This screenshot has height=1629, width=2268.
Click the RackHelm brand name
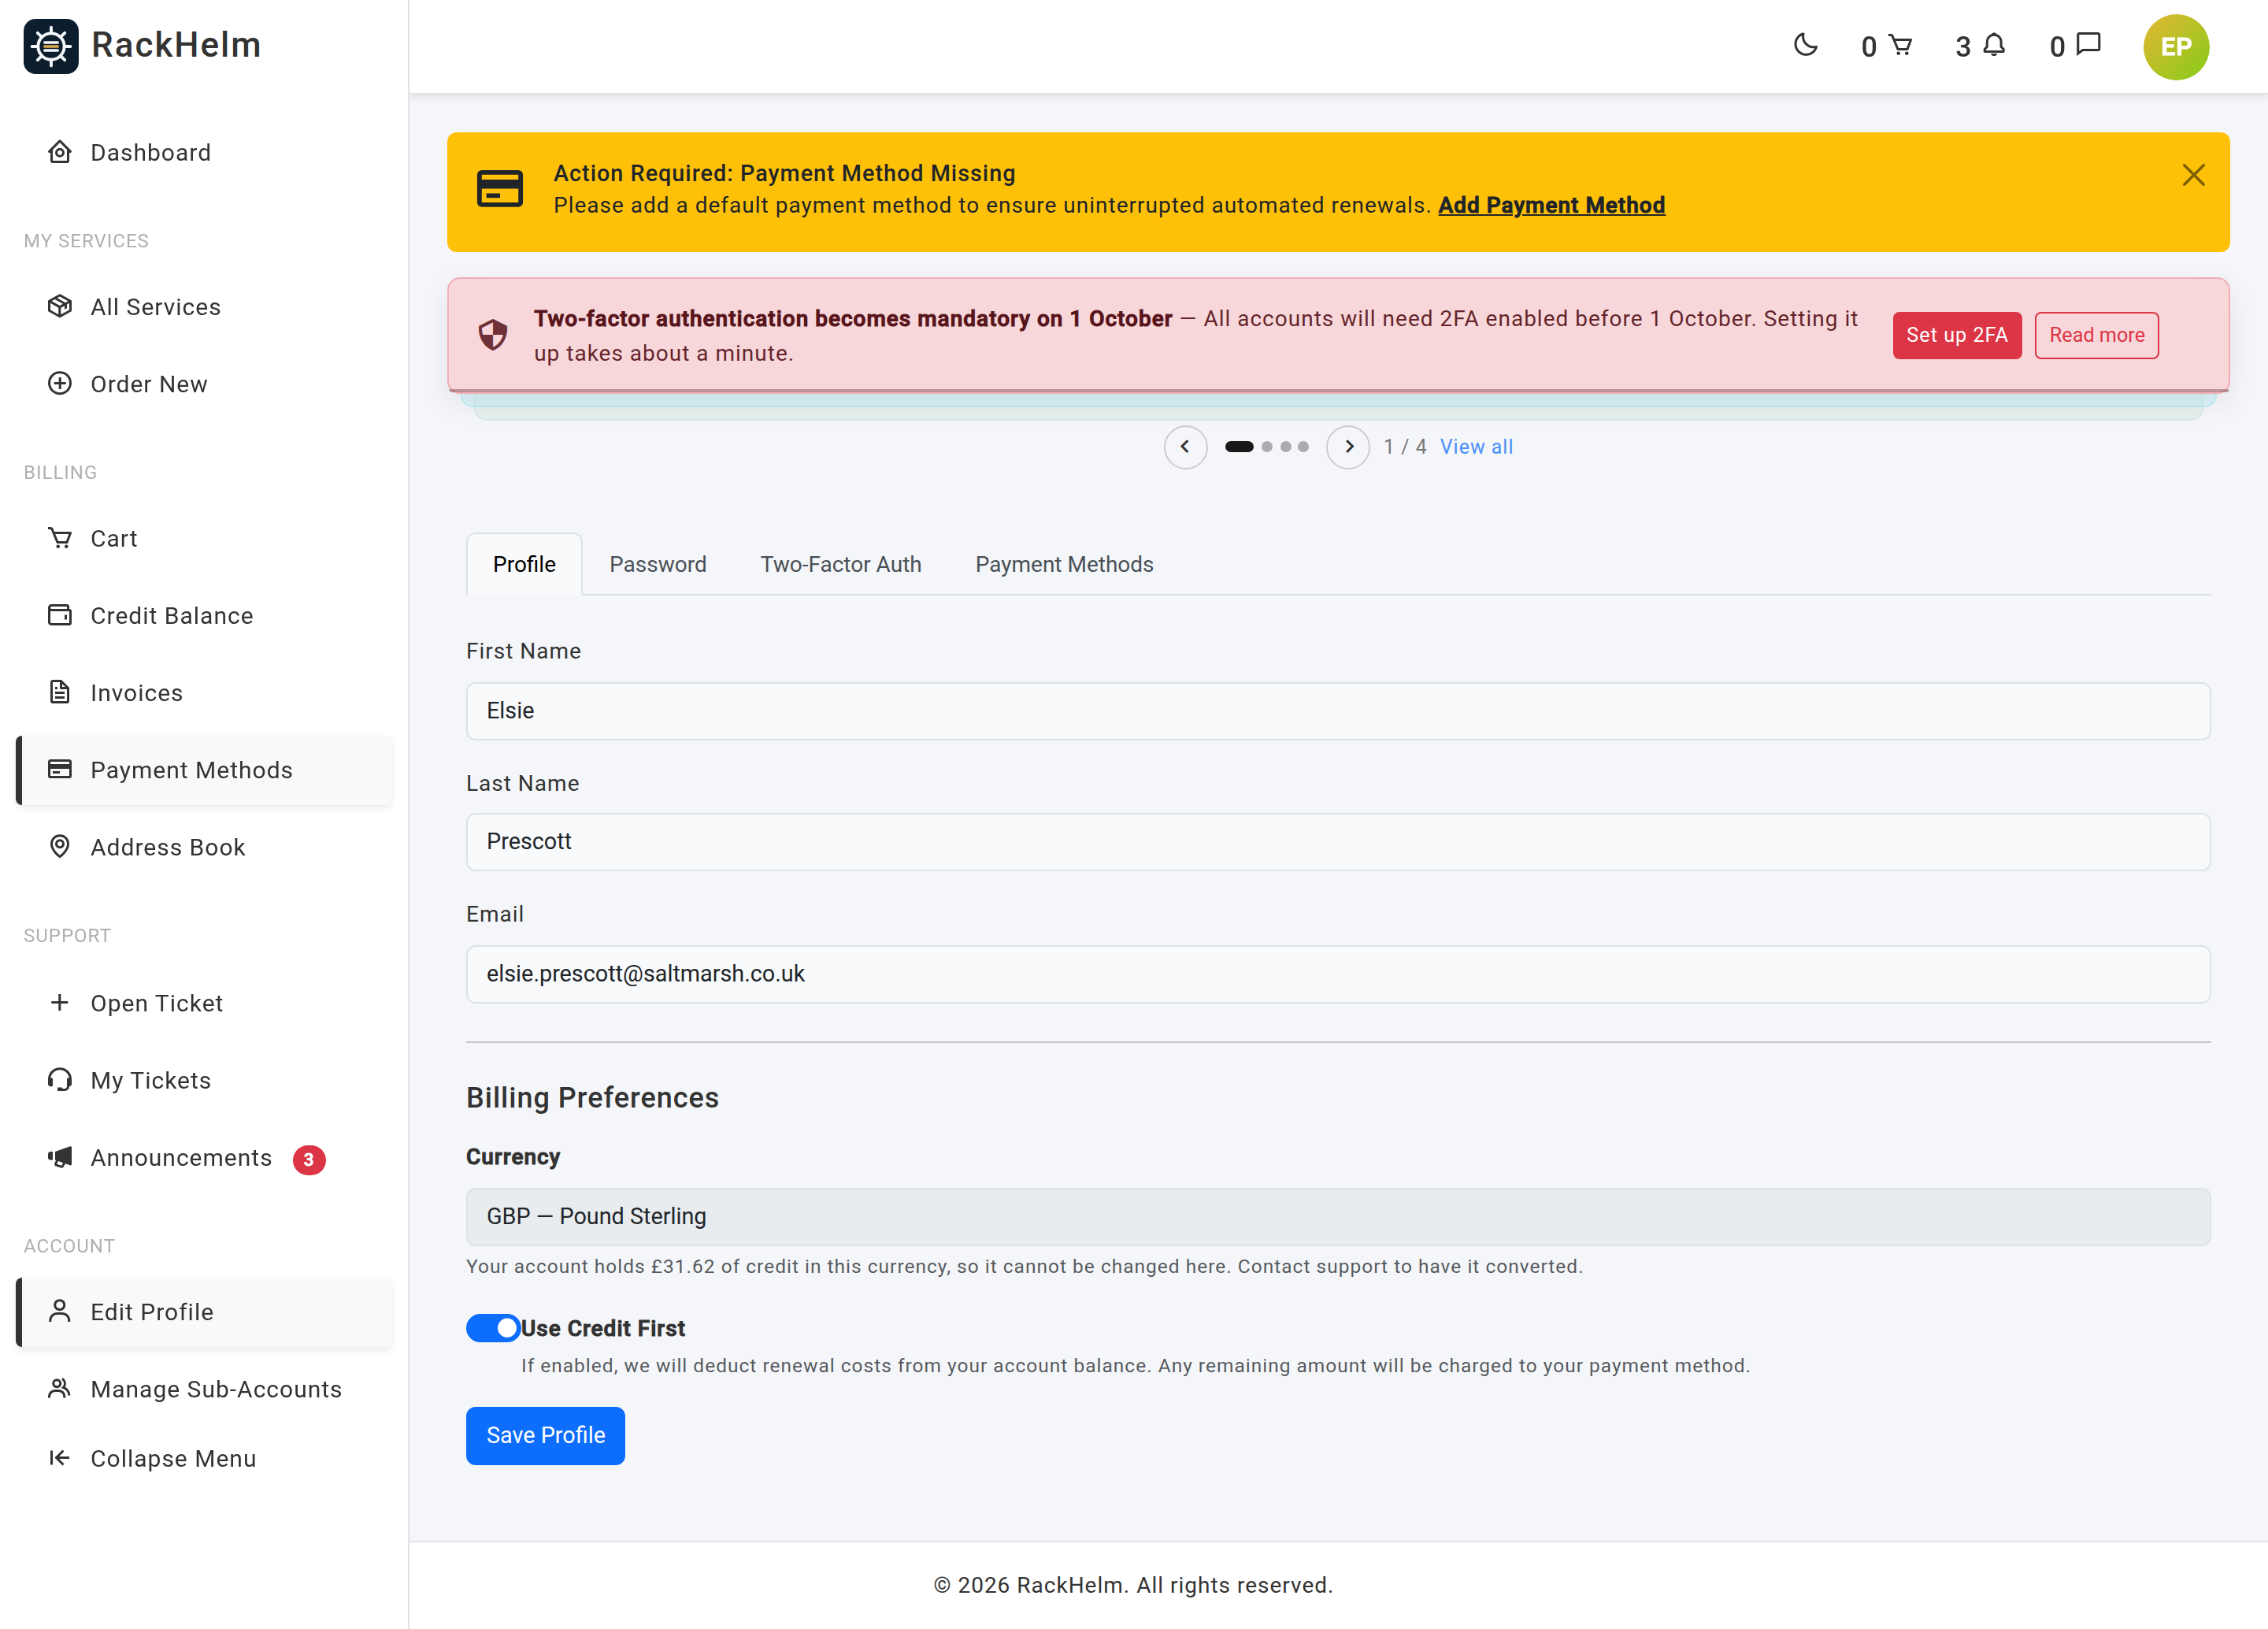click(x=176, y=45)
